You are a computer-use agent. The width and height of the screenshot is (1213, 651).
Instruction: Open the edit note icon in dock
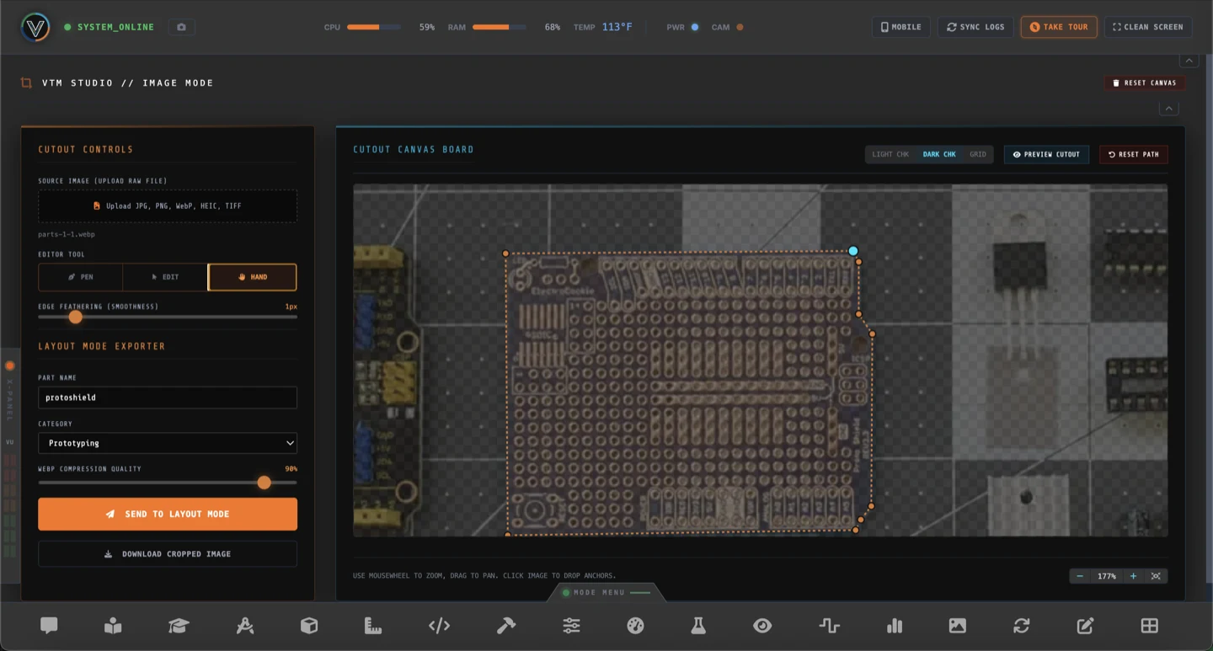point(1086,626)
